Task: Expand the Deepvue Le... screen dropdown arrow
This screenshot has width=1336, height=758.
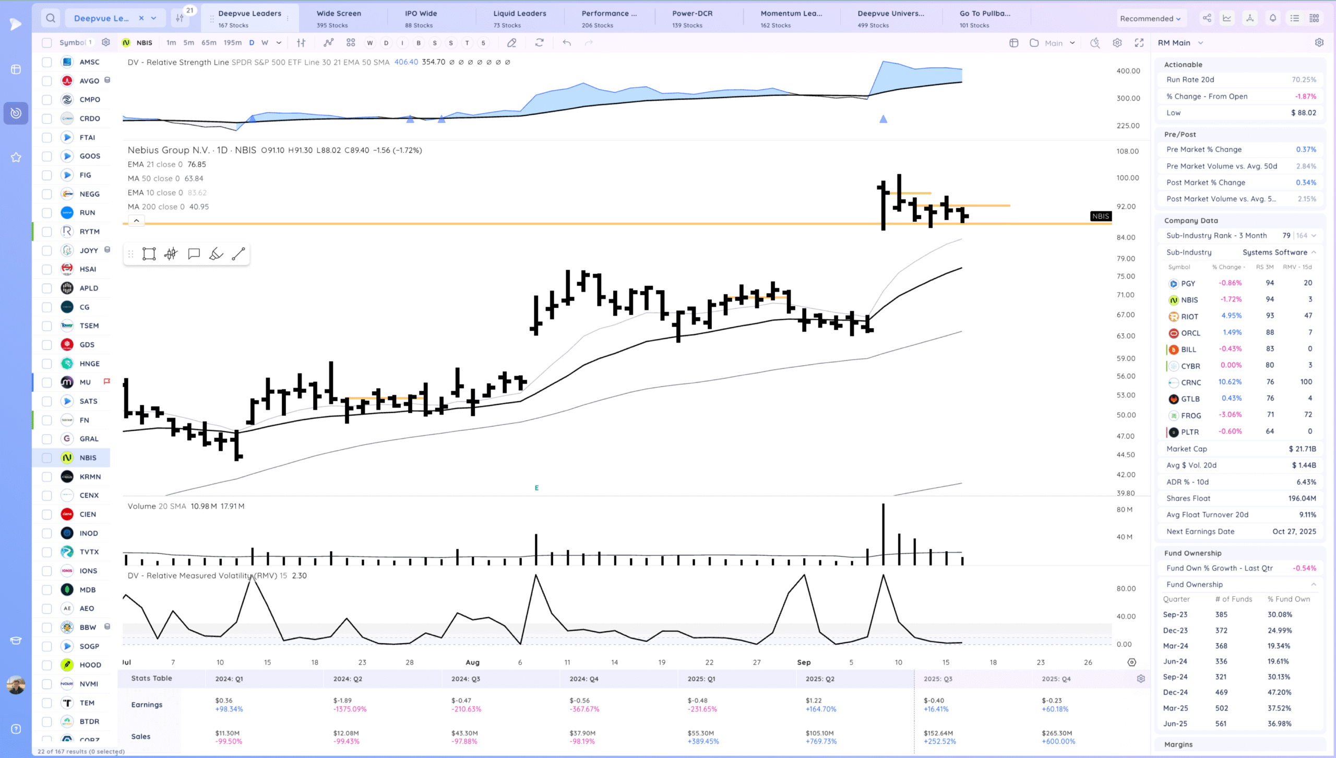Action: coord(154,18)
